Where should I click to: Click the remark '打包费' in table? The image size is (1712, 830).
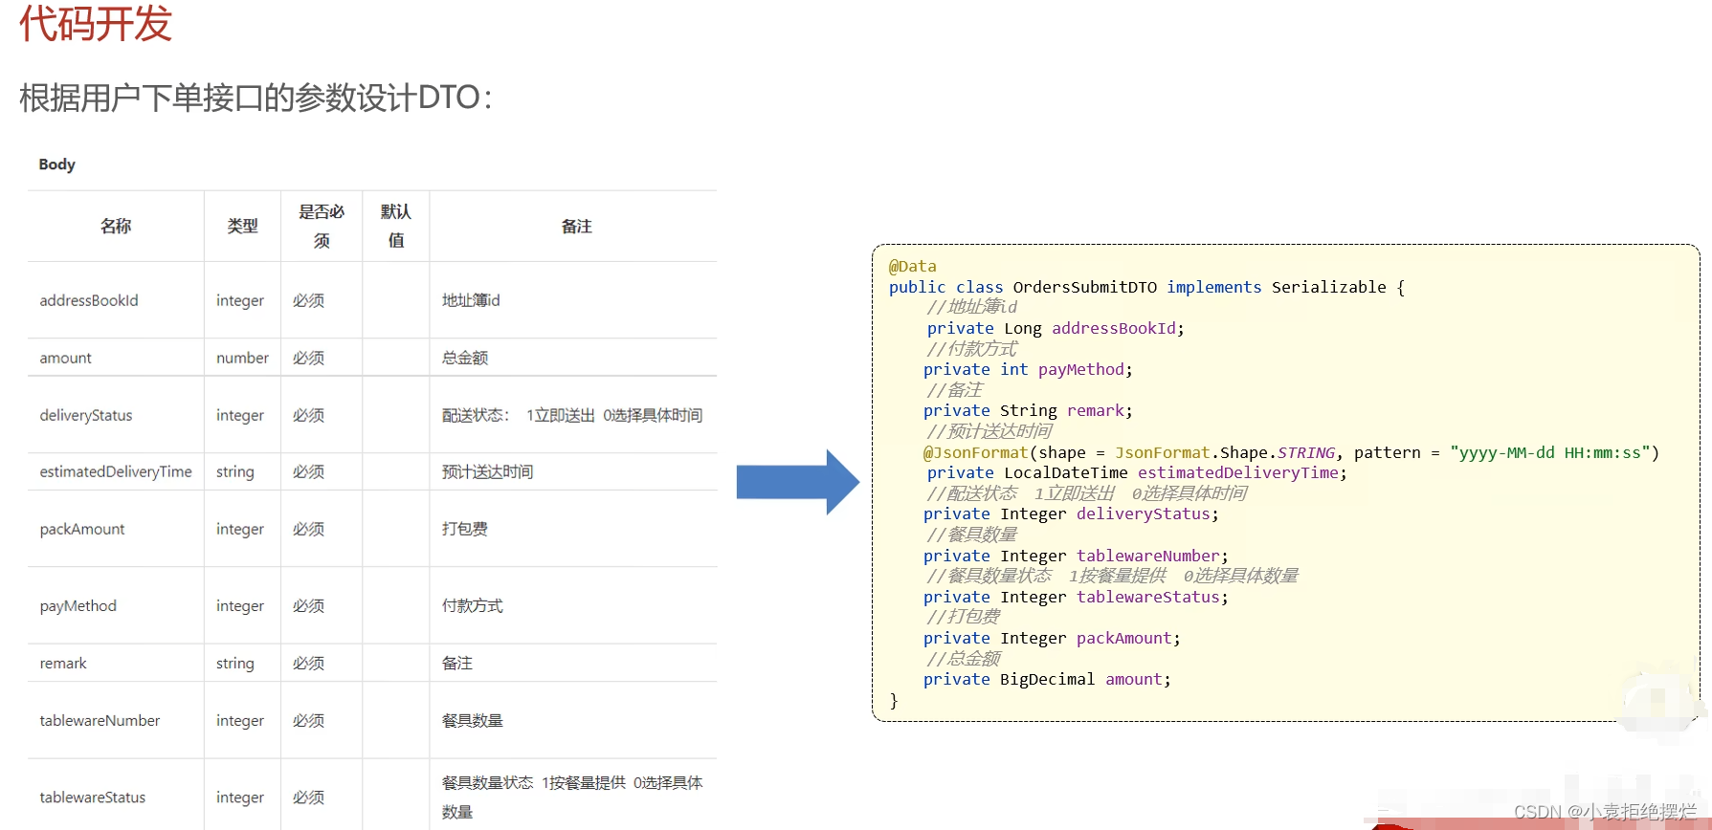[464, 529]
